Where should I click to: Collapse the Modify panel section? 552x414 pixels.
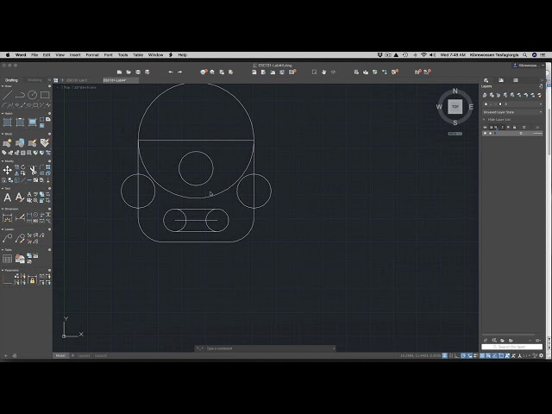tap(3, 161)
